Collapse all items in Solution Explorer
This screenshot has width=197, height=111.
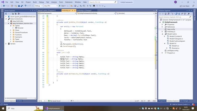pos(182,14)
